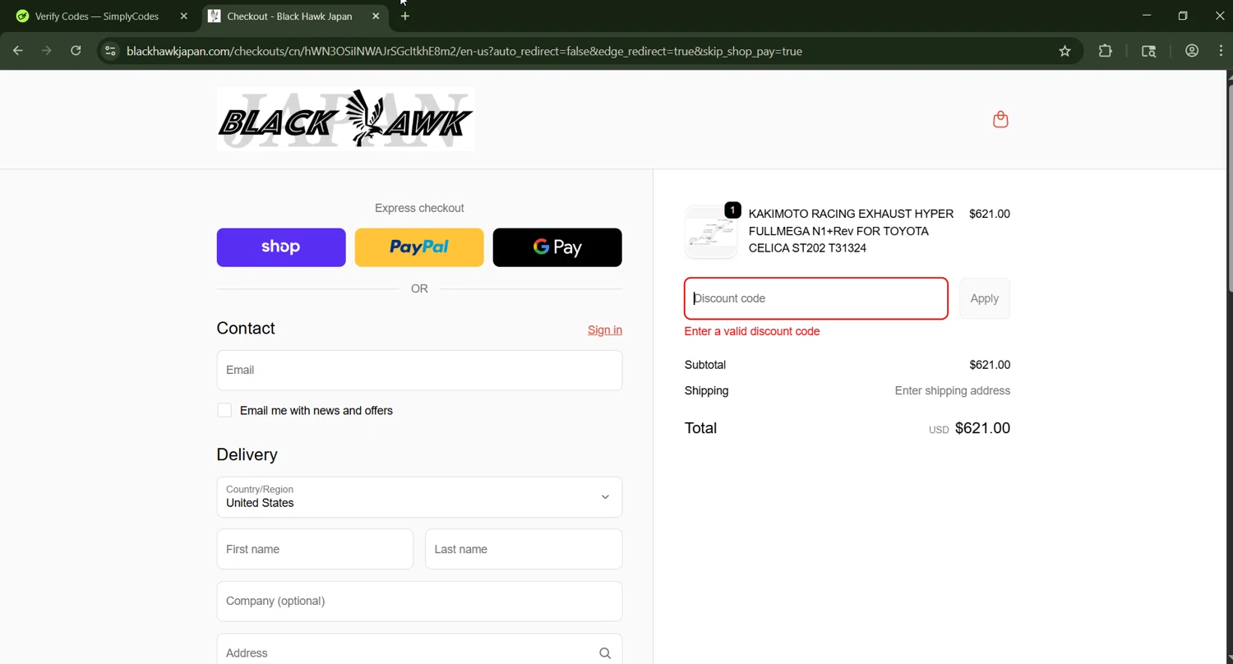This screenshot has height=664, width=1233.
Task: Follow the Sign in link
Action: click(605, 330)
